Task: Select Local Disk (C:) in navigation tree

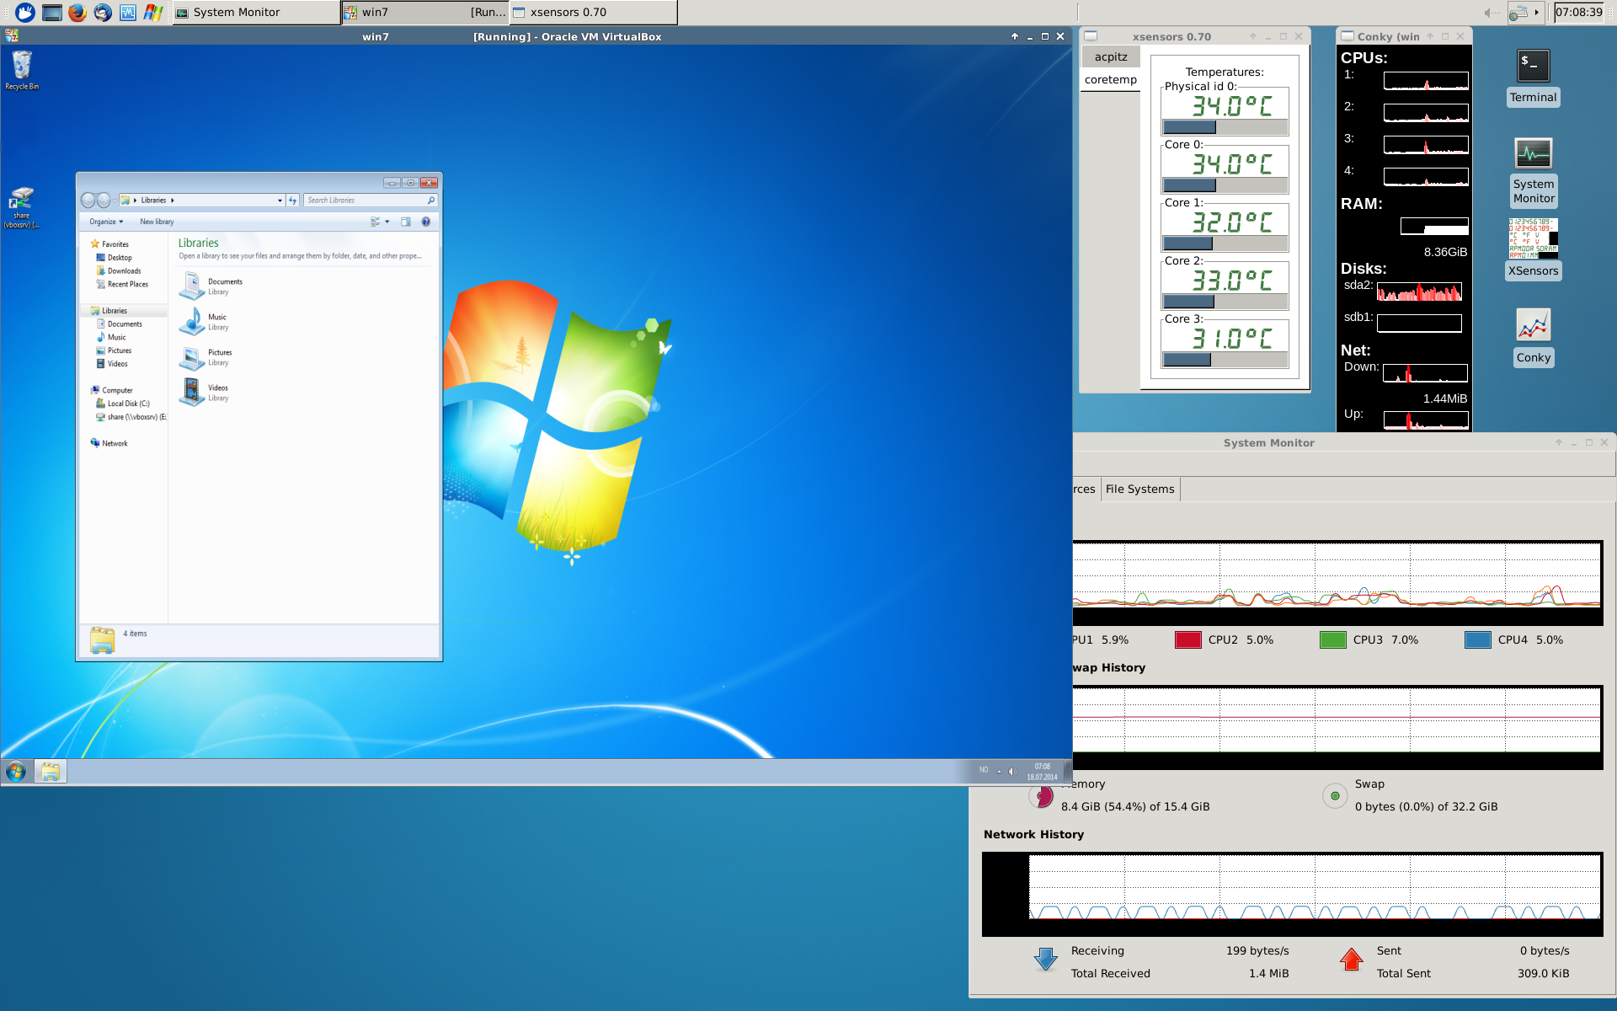Action: tap(128, 404)
